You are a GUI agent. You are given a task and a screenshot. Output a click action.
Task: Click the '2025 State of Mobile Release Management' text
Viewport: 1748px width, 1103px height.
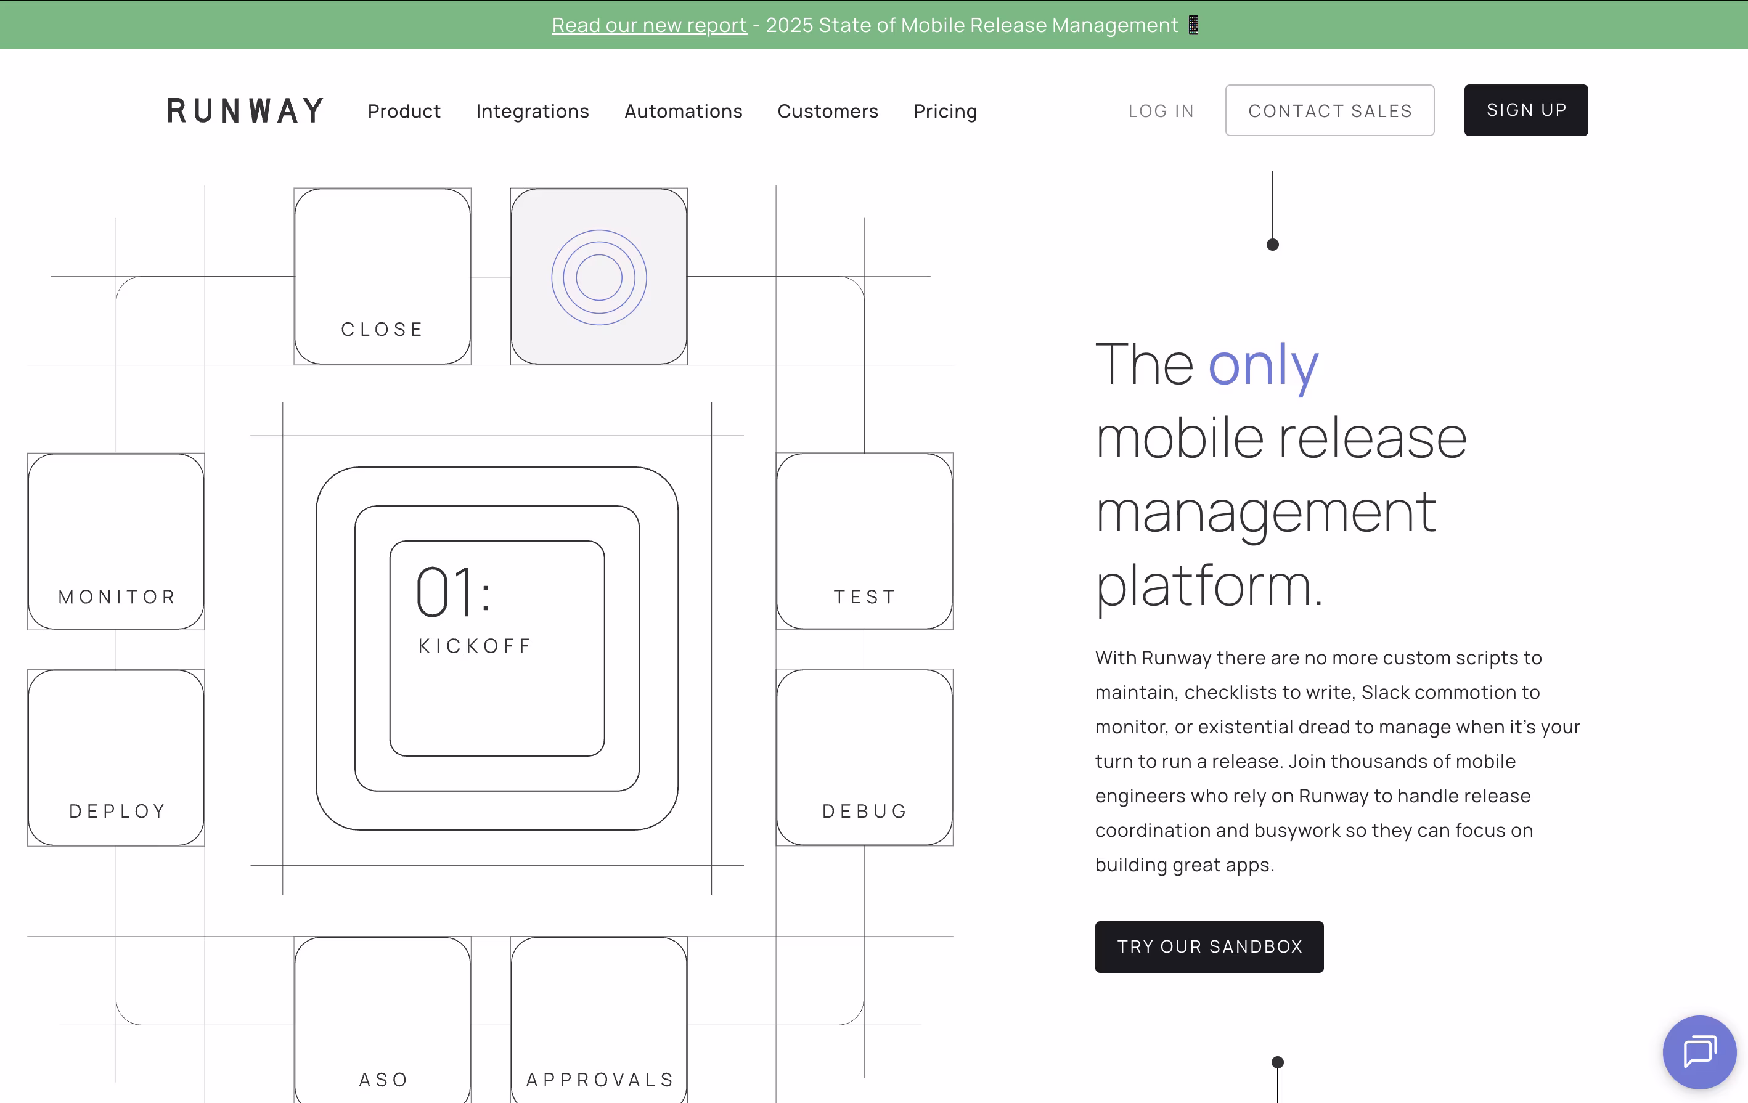coord(972,25)
